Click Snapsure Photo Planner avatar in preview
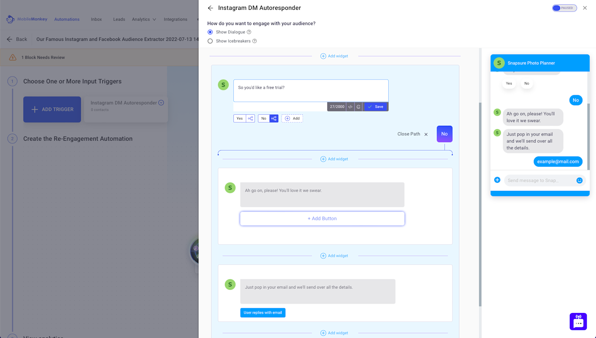The height and width of the screenshot is (338, 596). [x=499, y=63]
